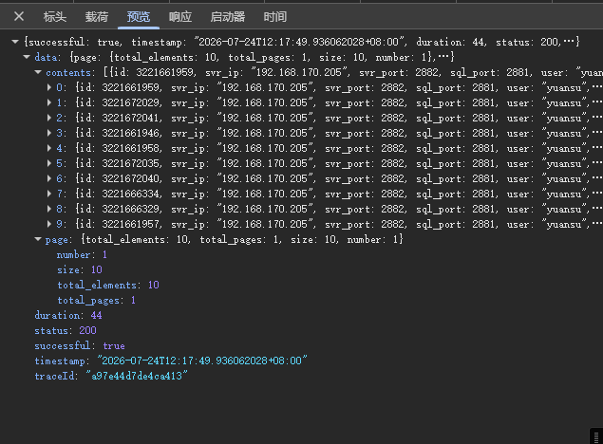Select the 'total_elements: 10' row

(x=108, y=285)
